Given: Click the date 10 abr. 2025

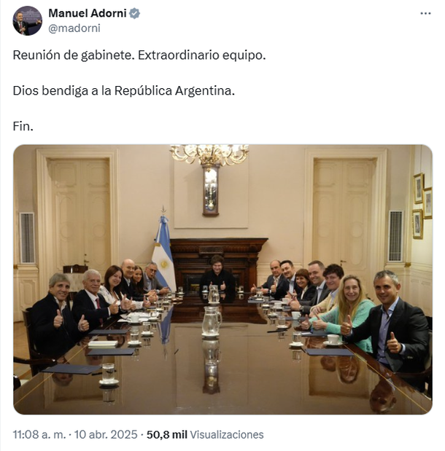Looking at the screenshot, I should tap(106, 434).
